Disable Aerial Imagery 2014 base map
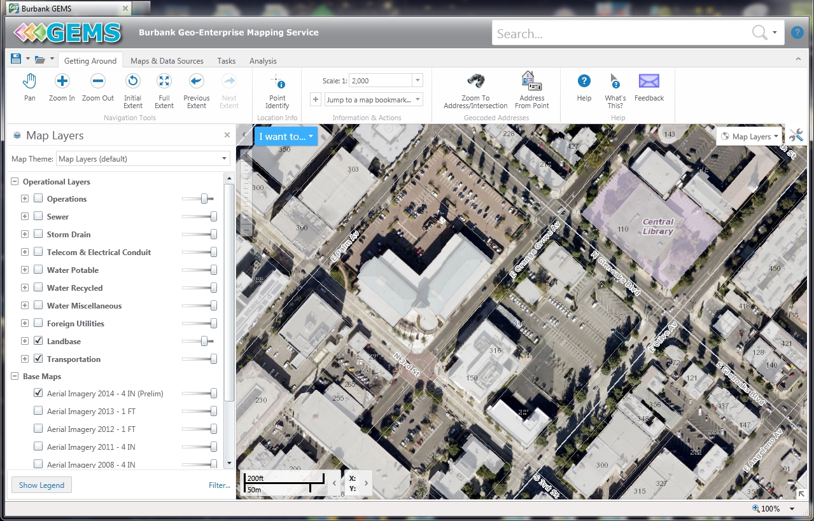The height and width of the screenshot is (521, 814). (38, 394)
